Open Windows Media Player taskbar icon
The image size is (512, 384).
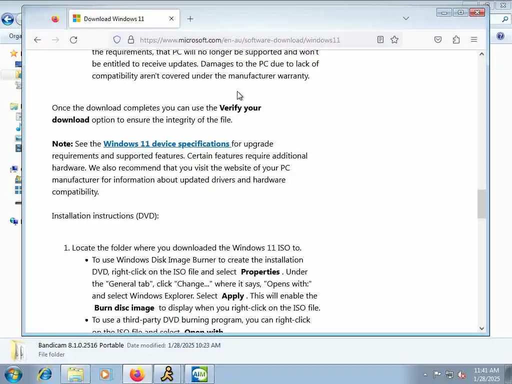[x=105, y=374]
